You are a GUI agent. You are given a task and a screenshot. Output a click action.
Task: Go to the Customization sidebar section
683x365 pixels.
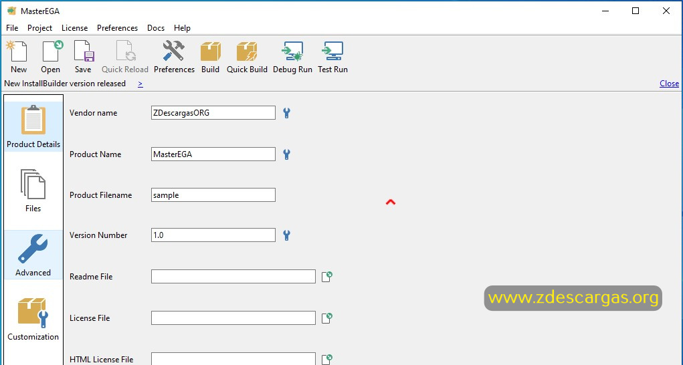pos(33,319)
